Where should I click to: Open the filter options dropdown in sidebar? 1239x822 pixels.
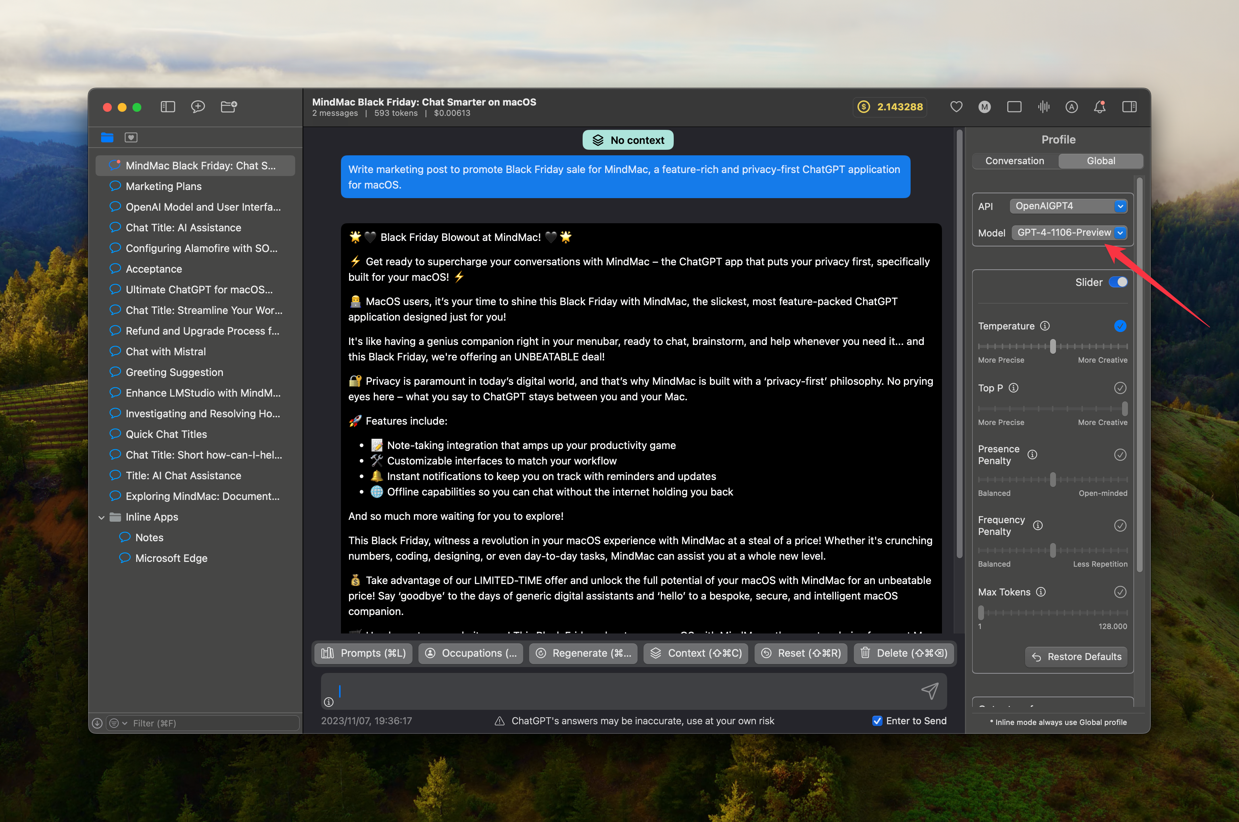118,723
